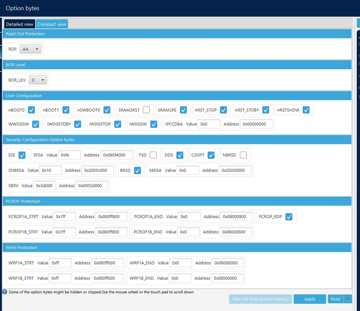
Task: Open the BOR_LEV dropdown
Action: (38, 80)
